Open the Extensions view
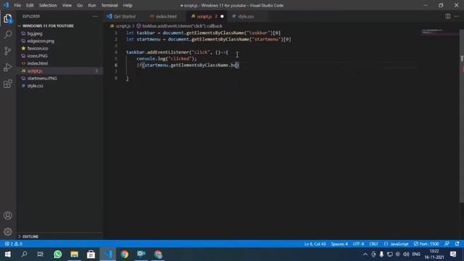 (x=8, y=84)
